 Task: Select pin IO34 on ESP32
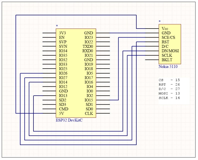tap(63, 51)
